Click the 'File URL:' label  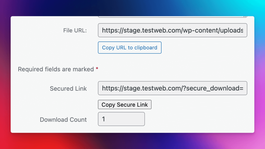click(75, 30)
